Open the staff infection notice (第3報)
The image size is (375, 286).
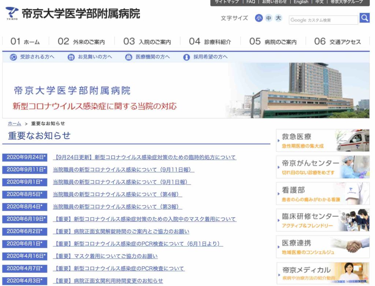coord(118,207)
